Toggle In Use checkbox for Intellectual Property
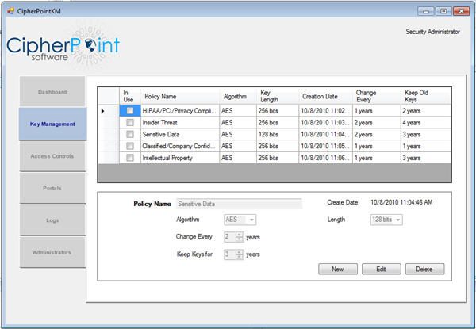 click(x=130, y=158)
